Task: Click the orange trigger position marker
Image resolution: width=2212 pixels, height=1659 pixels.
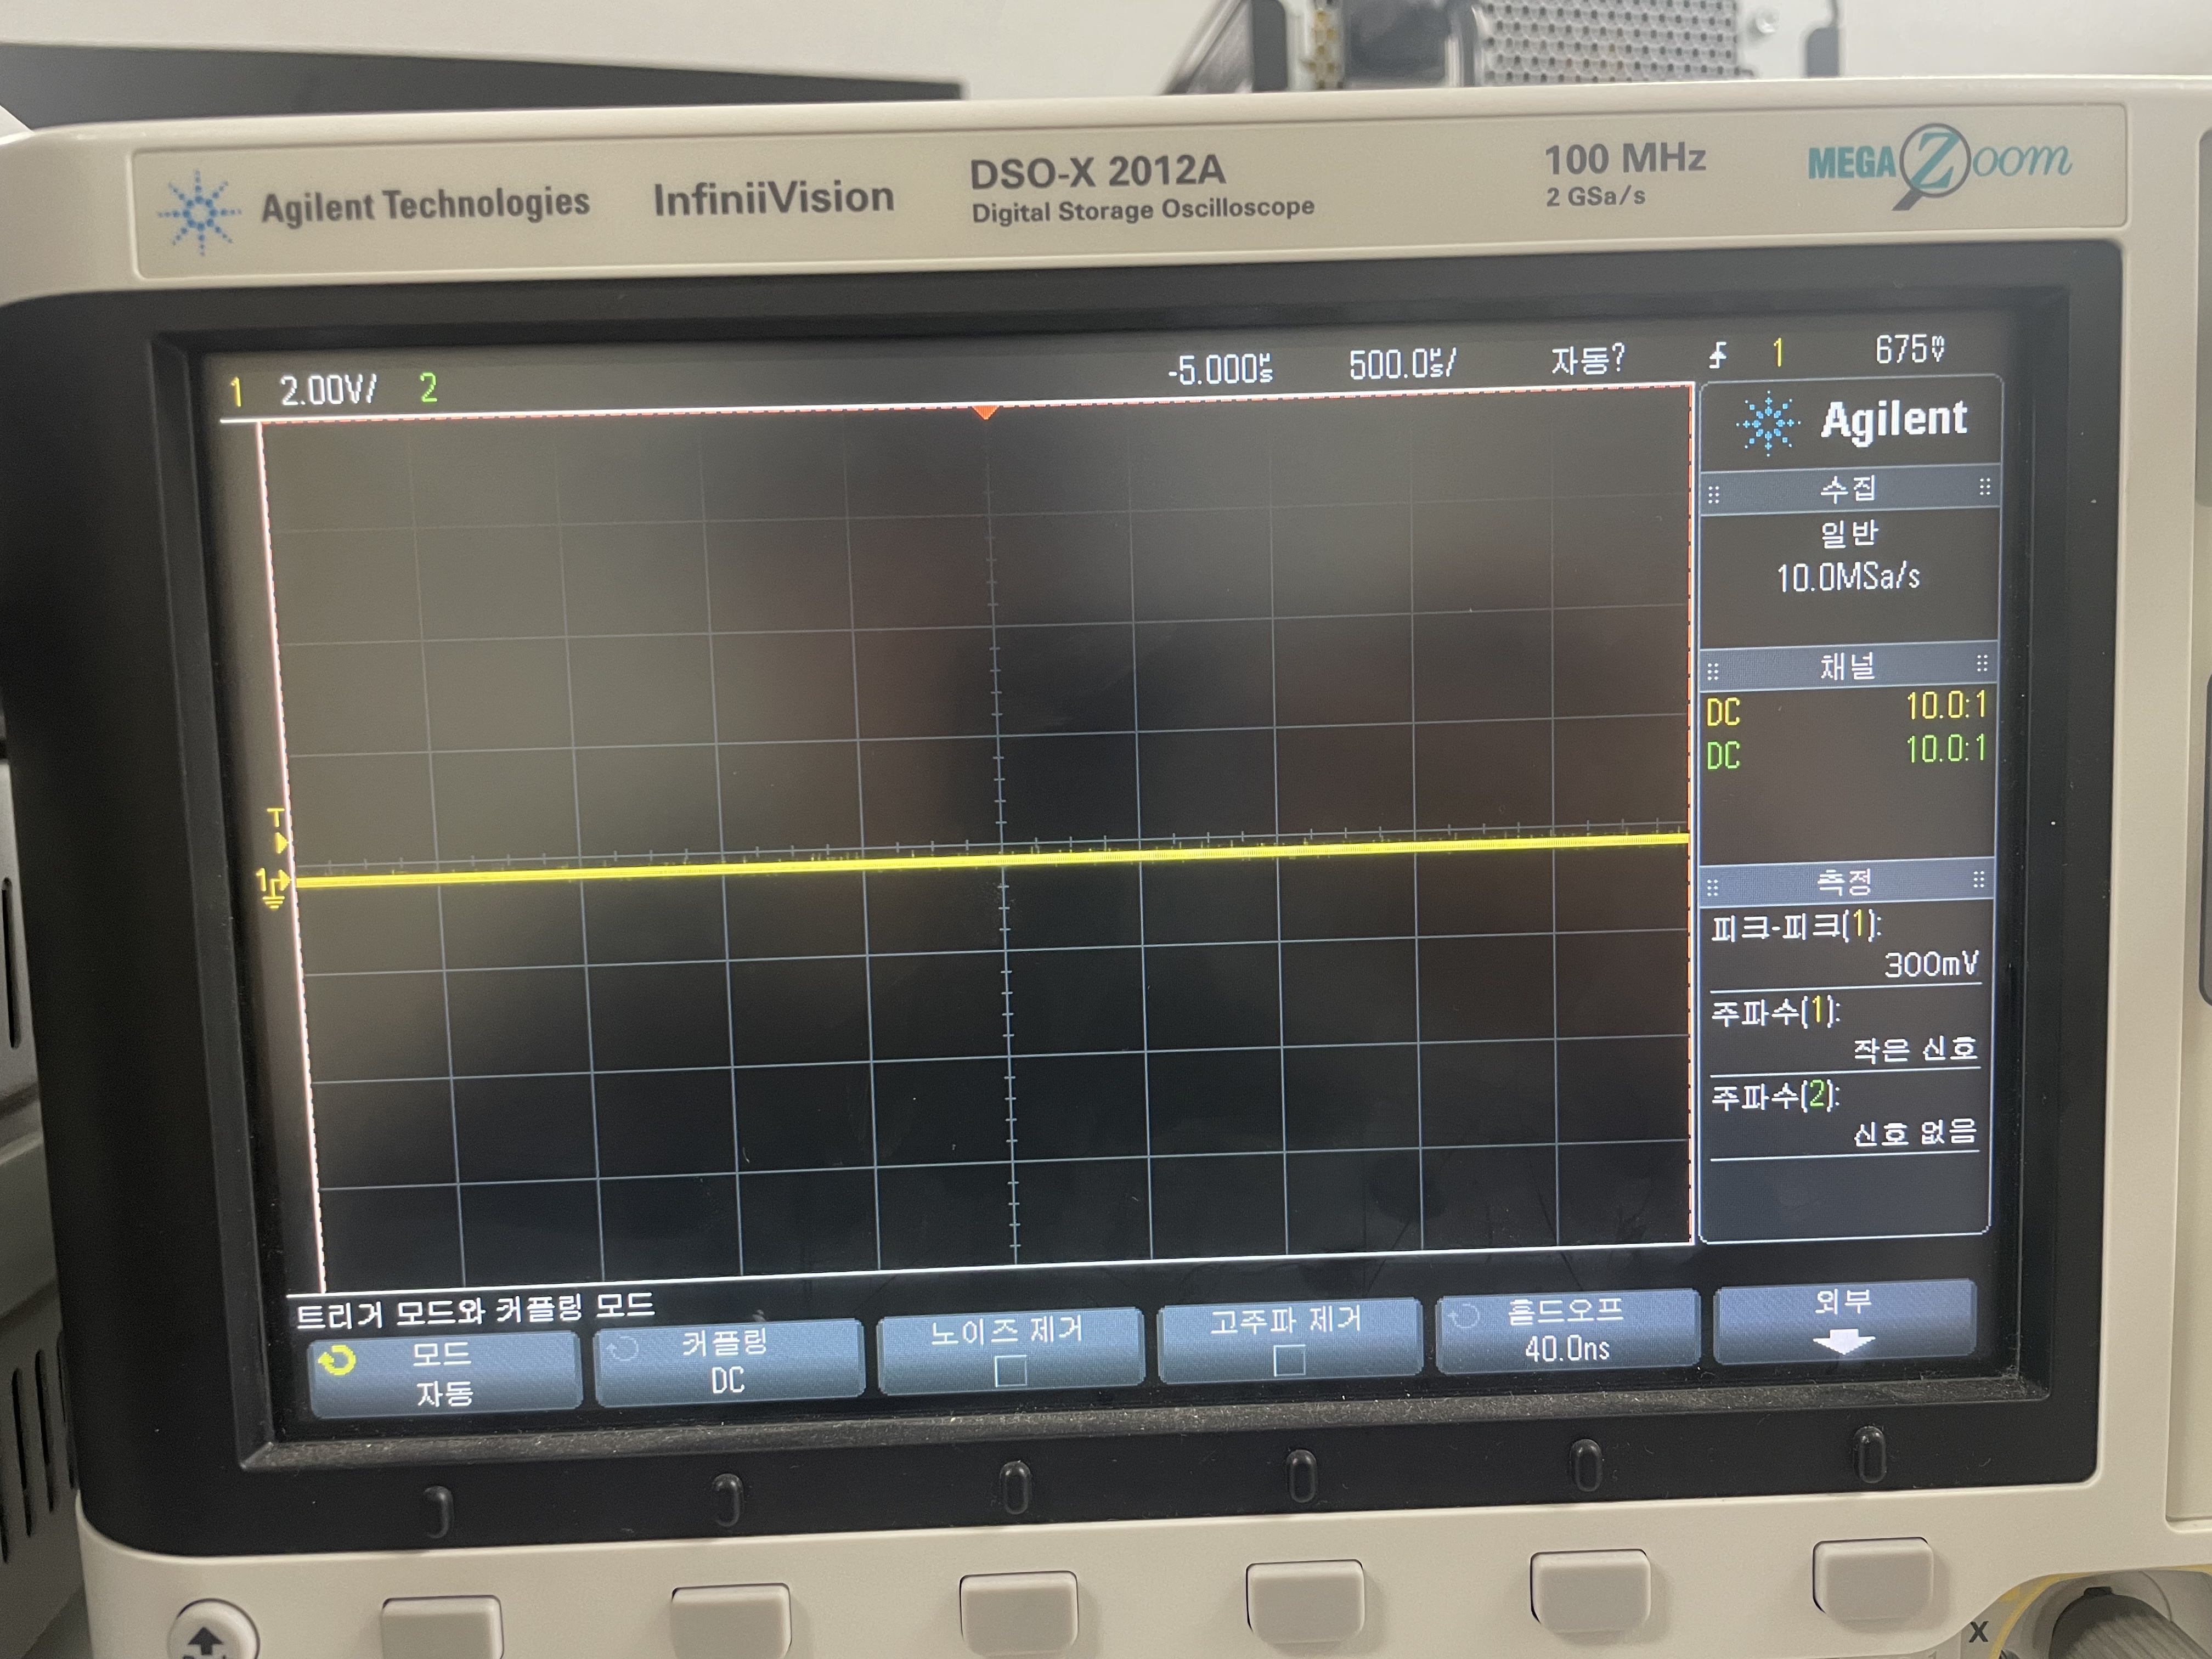Action: coord(985,412)
